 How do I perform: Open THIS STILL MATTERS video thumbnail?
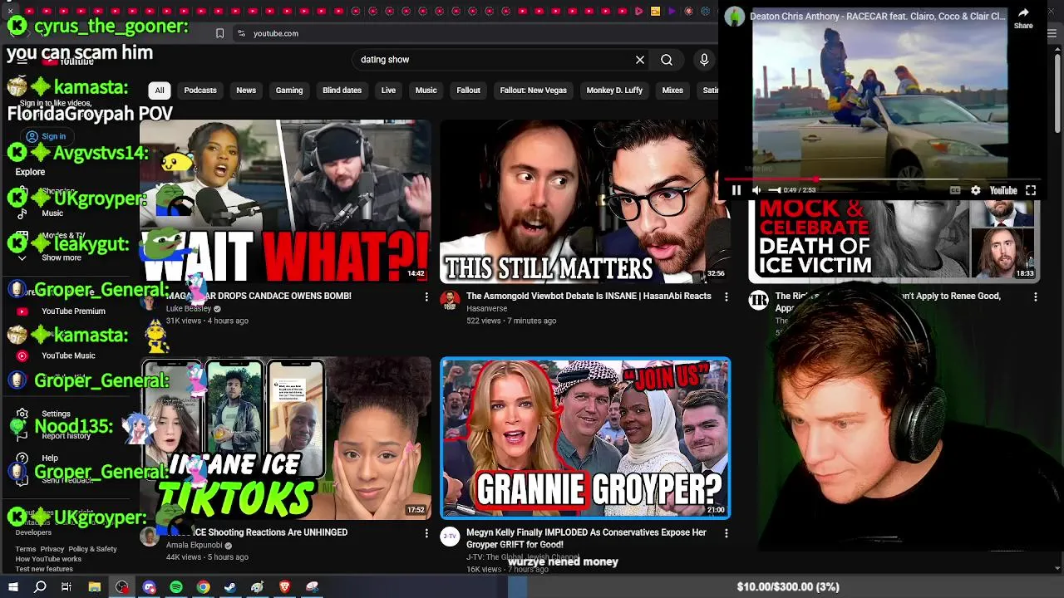[x=585, y=201]
